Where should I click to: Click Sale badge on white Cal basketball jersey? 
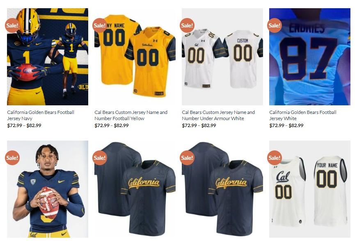(x=275, y=157)
